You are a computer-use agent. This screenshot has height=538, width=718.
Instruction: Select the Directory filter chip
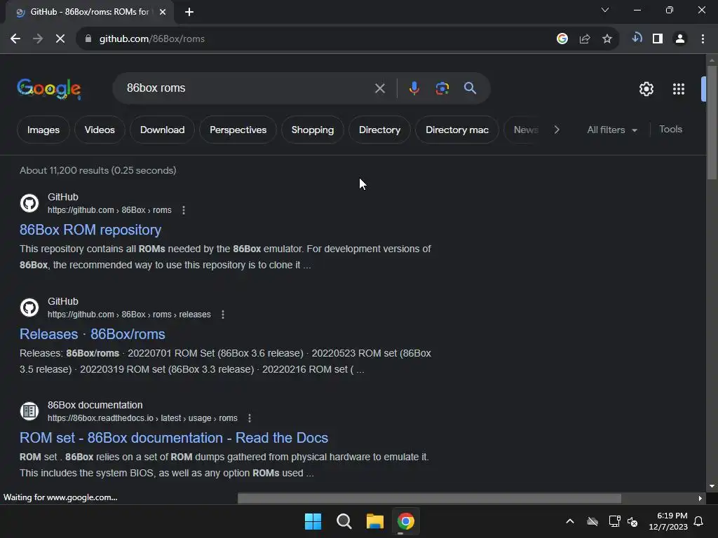(x=379, y=130)
